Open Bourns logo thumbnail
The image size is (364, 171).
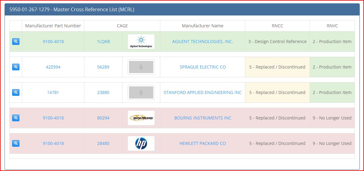[141, 118]
